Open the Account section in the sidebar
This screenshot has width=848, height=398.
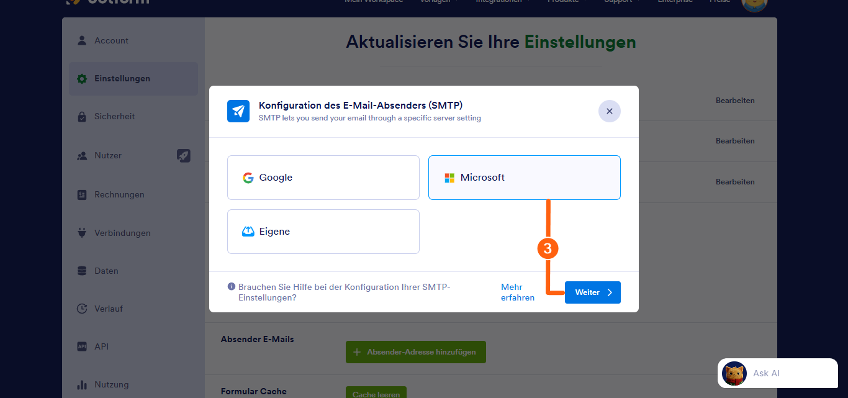[x=111, y=40]
